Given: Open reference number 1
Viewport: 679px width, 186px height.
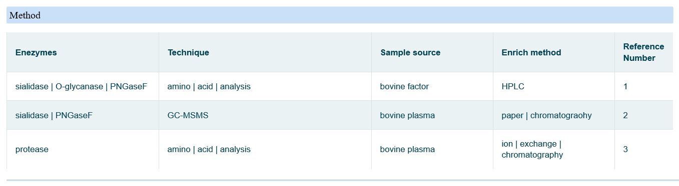Looking at the screenshot, I should (625, 86).
